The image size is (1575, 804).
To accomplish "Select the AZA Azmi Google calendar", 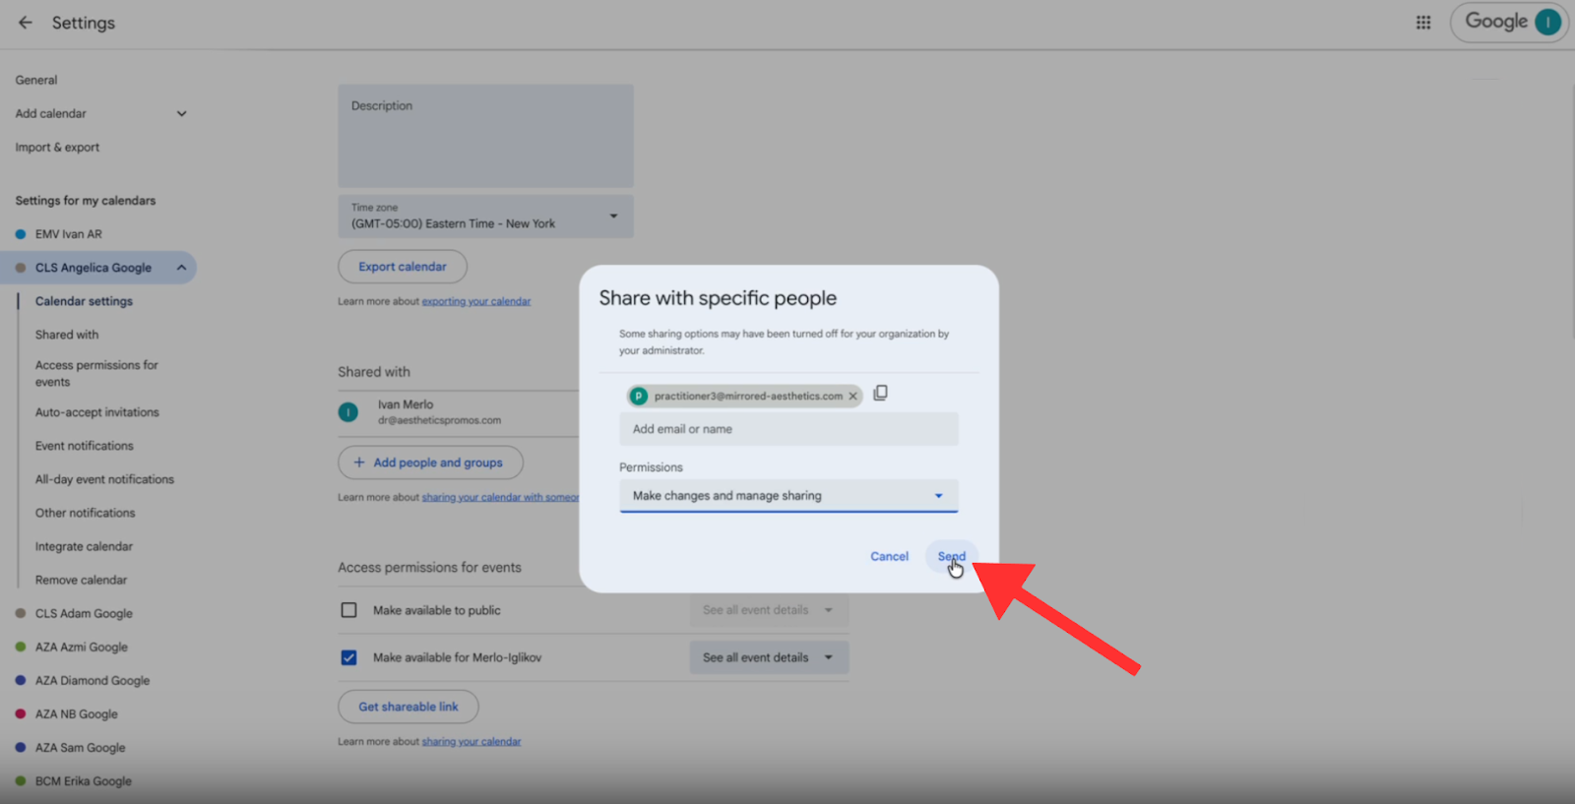I will [x=82, y=647].
